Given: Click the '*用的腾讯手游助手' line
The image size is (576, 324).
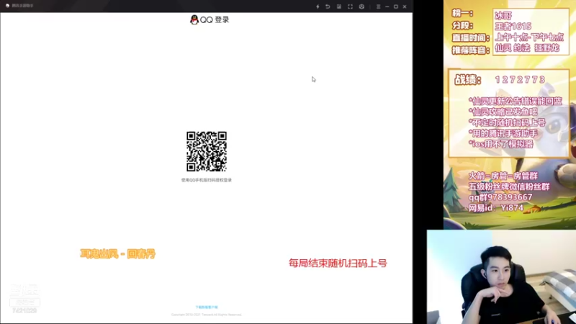Looking at the screenshot, I should click(503, 133).
